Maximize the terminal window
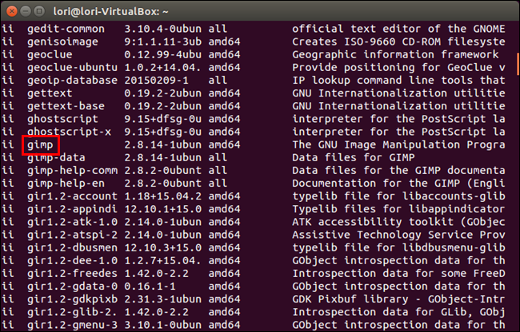 coord(44,11)
